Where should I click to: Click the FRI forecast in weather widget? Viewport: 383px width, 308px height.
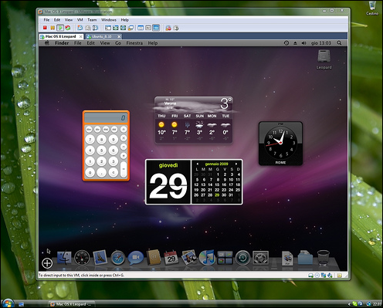coord(175,127)
